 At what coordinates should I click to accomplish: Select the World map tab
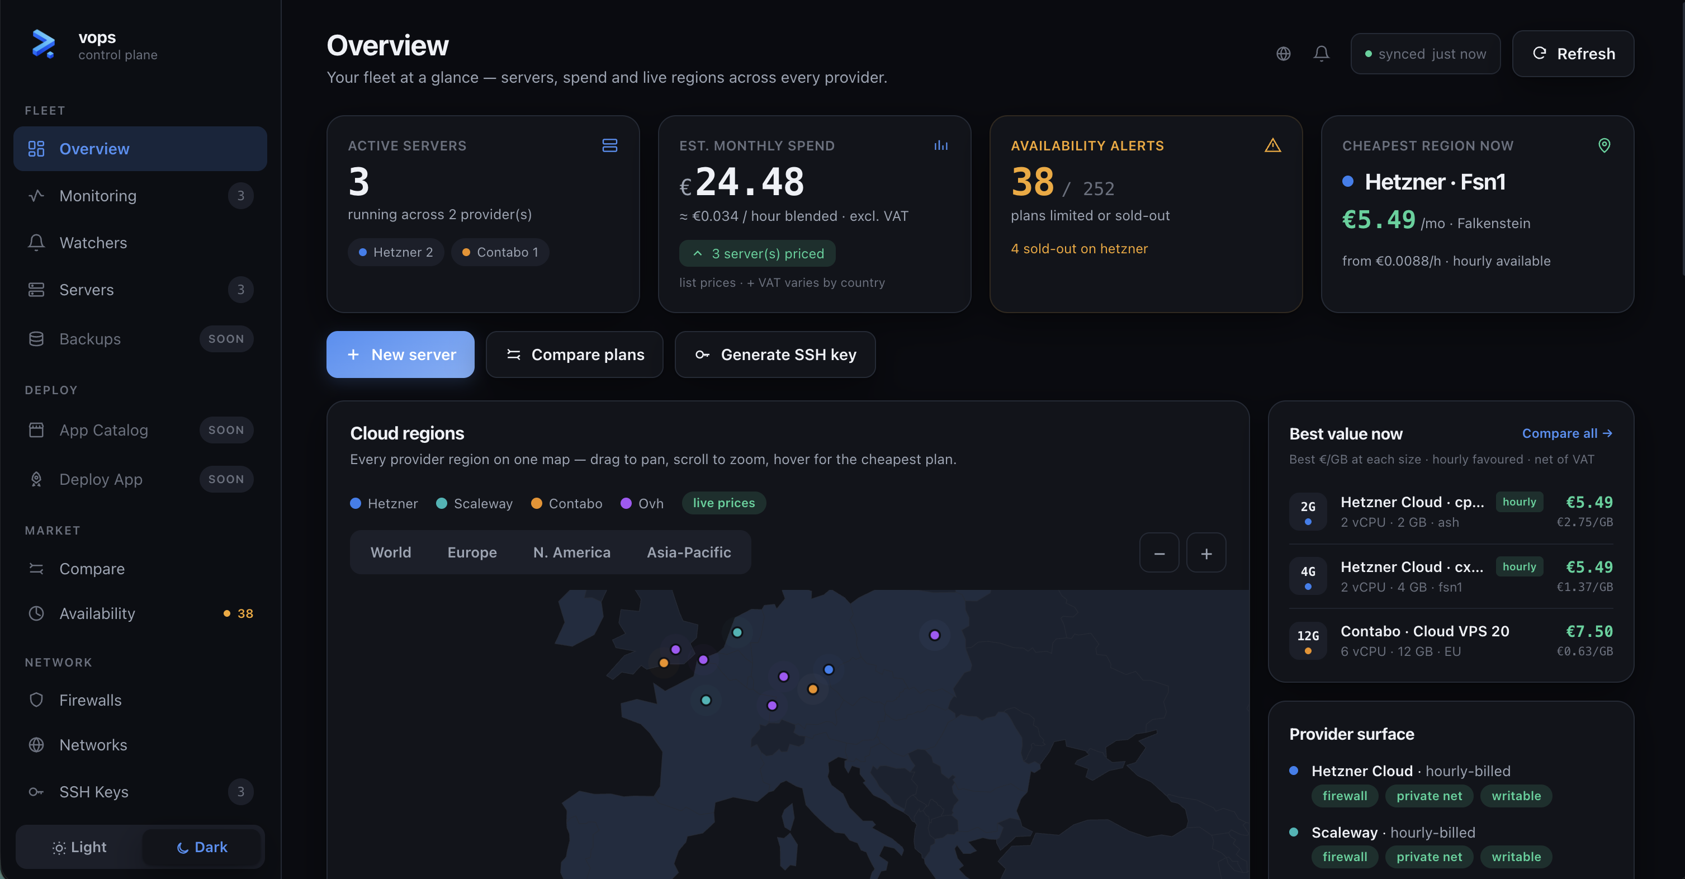[391, 552]
